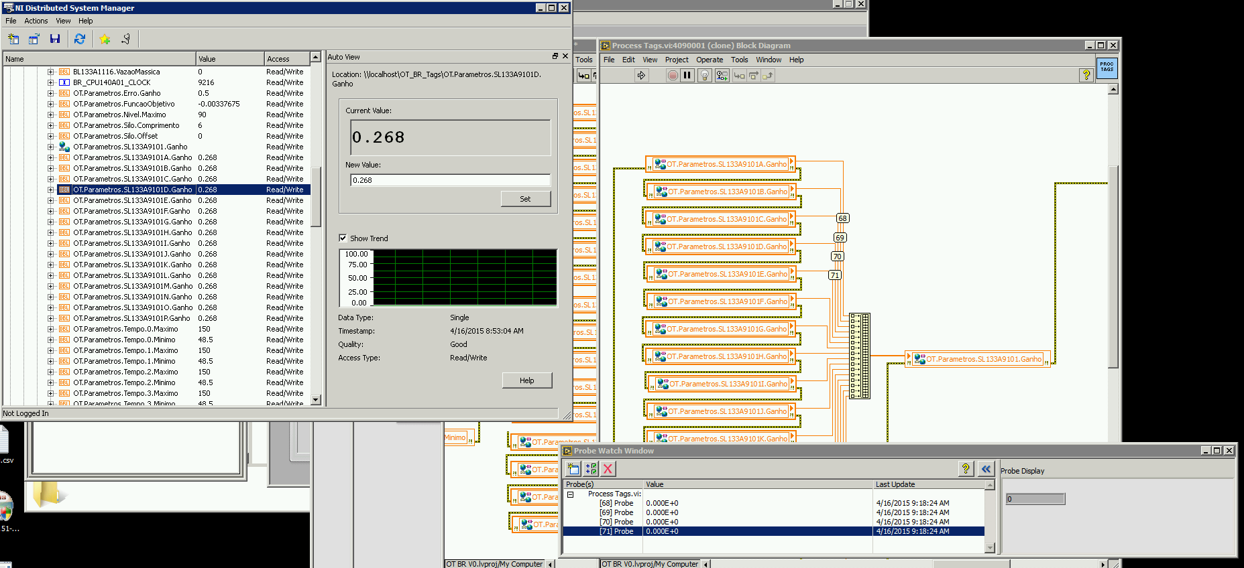Click the Run arrow in Block Diagram toolbar
1244x568 pixels.
click(x=641, y=76)
